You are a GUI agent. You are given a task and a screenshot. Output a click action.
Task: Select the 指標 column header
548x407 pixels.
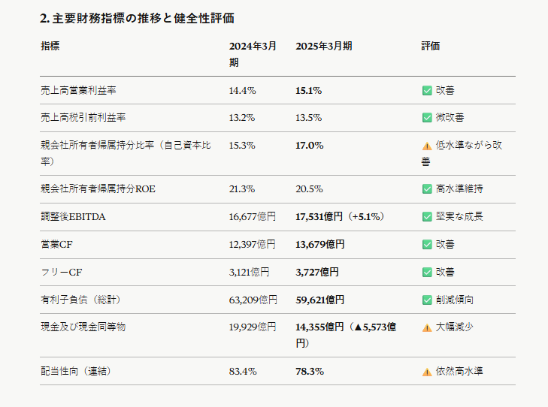click(50, 46)
